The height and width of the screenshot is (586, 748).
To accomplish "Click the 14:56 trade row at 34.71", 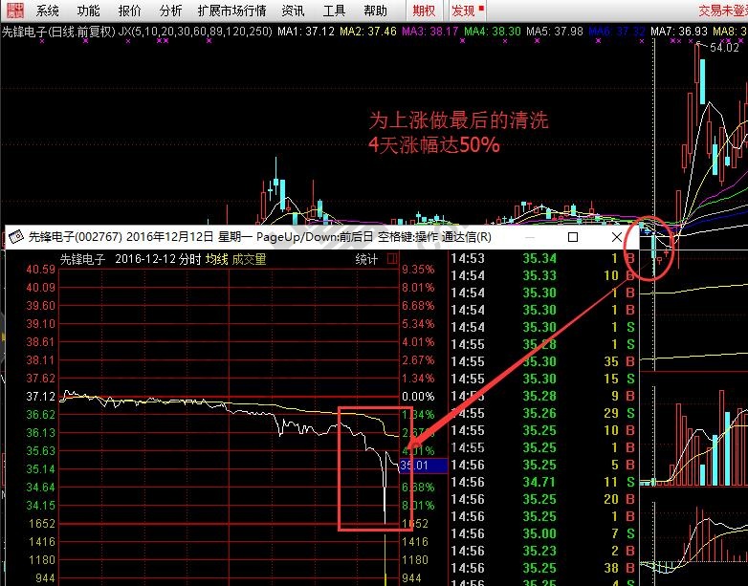I will pos(543,482).
